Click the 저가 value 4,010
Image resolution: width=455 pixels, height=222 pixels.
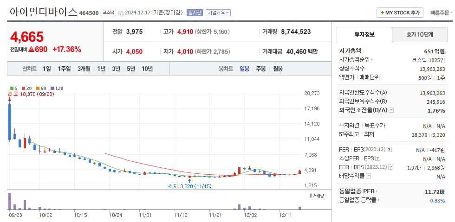click(185, 52)
